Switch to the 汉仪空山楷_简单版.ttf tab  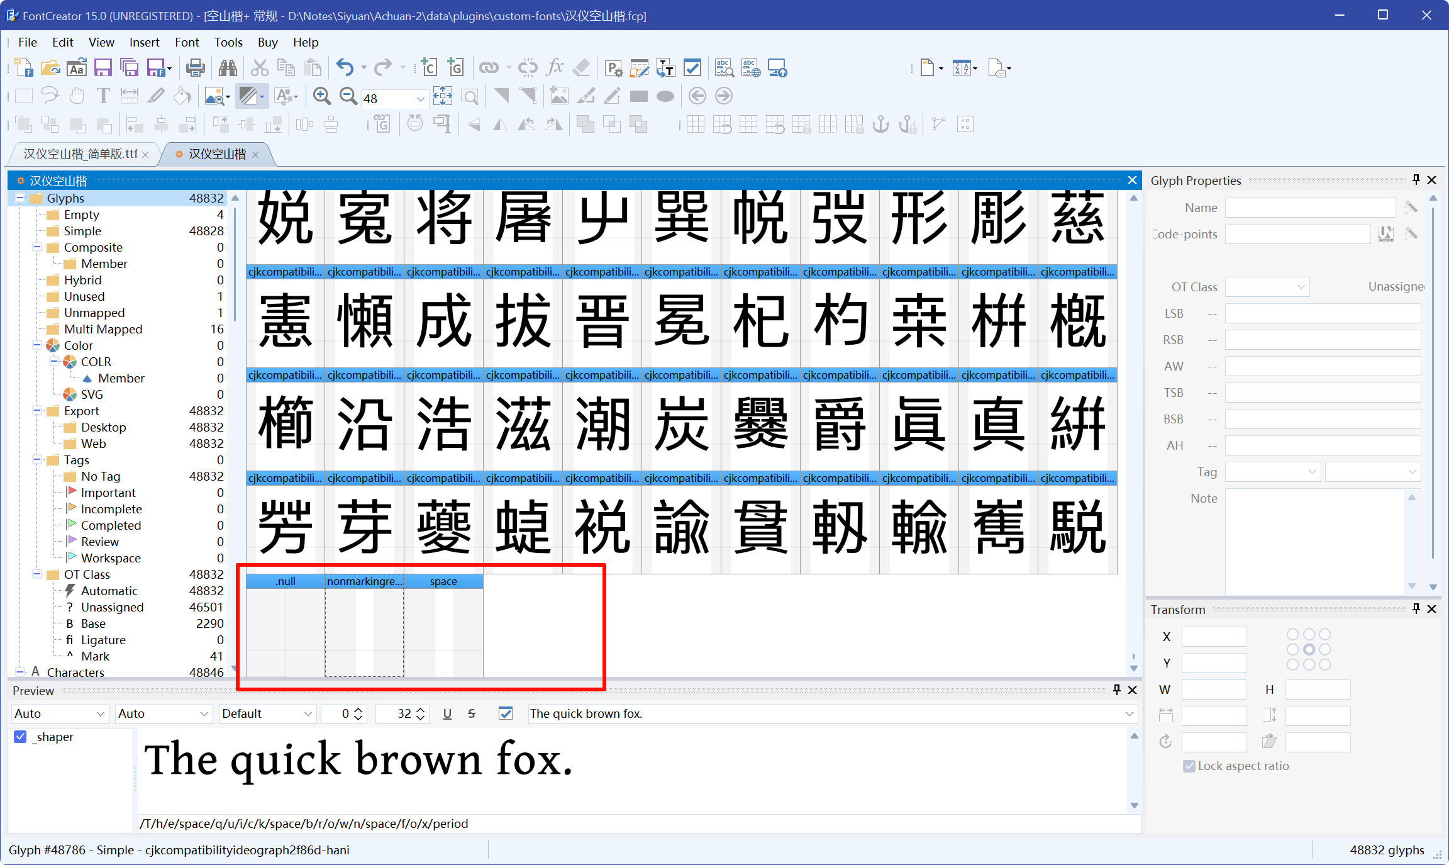point(80,154)
